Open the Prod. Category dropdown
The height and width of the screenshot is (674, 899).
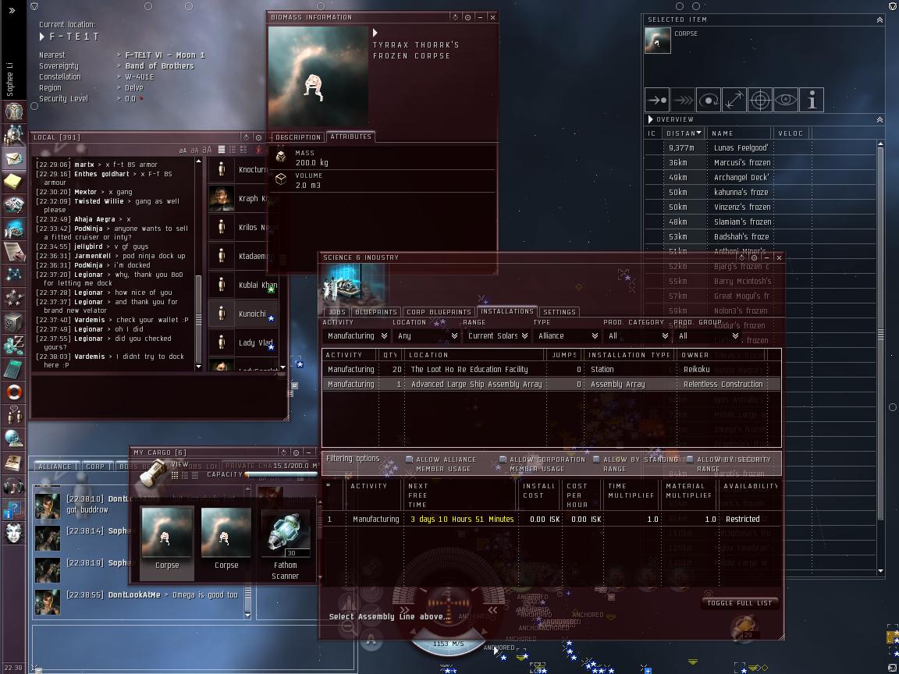(x=637, y=336)
